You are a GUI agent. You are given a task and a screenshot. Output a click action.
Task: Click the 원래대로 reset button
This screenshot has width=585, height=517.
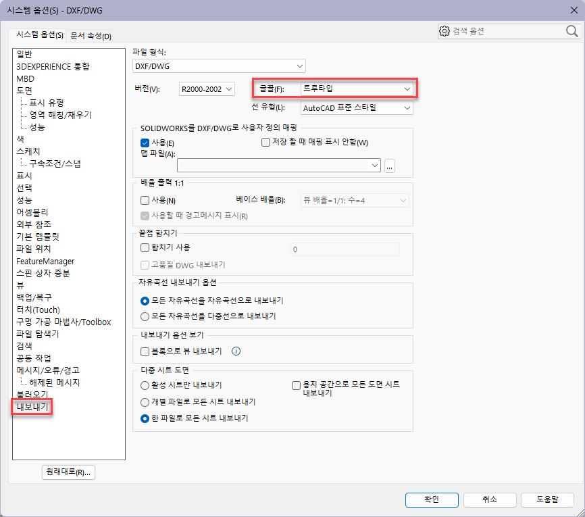(x=68, y=472)
